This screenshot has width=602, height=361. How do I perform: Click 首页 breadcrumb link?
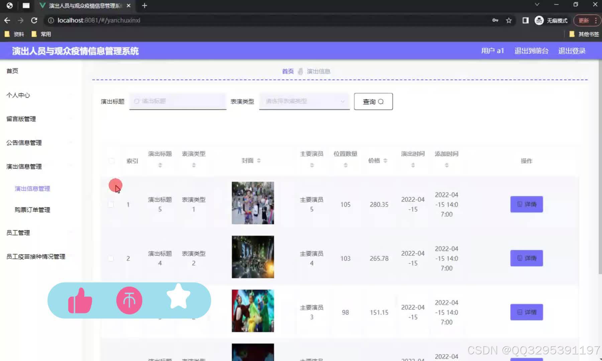point(288,71)
